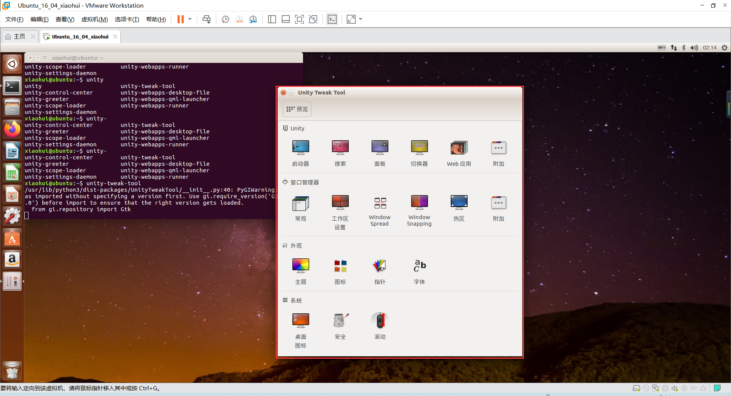The image size is (731, 396).
Task: Select the 面板 settings icon
Action: tap(380, 152)
